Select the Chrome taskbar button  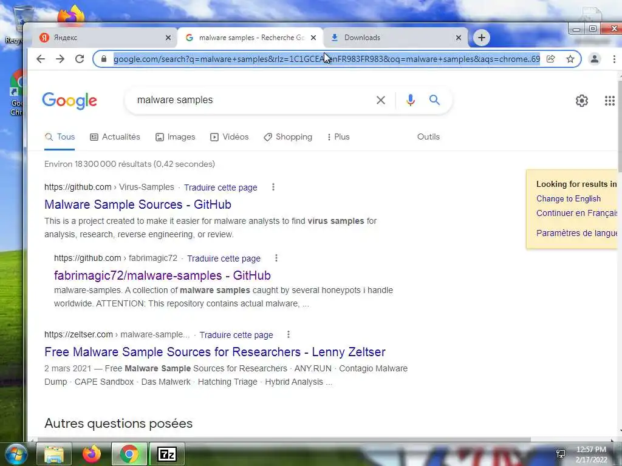click(x=129, y=454)
